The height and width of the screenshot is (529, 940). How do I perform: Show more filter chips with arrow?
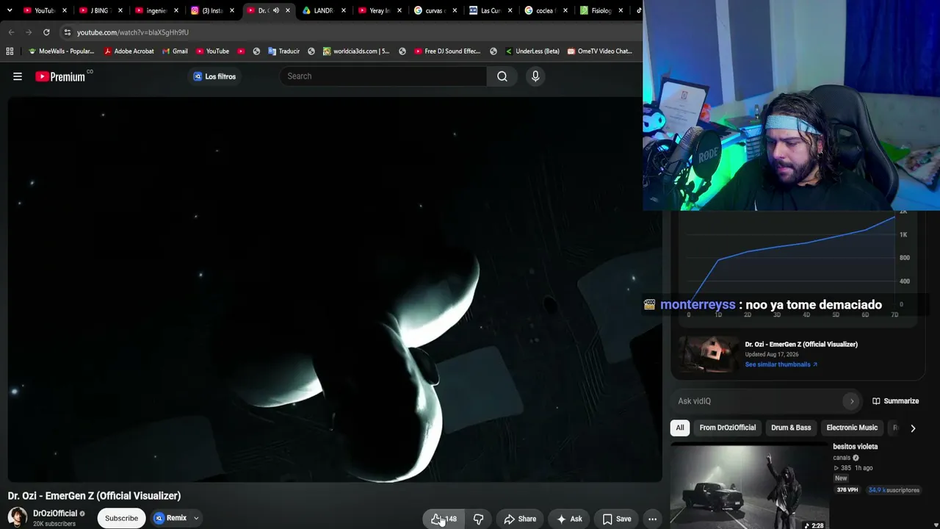pos(913,428)
